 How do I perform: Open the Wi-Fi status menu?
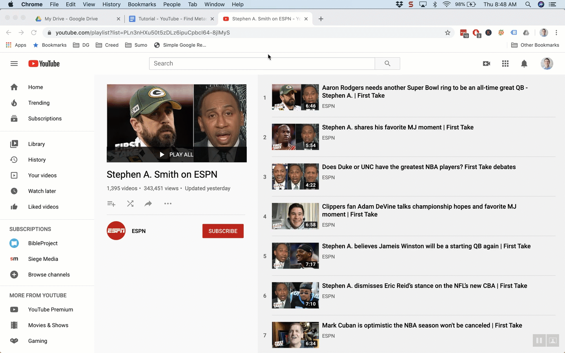pyautogui.click(x=447, y=4)
